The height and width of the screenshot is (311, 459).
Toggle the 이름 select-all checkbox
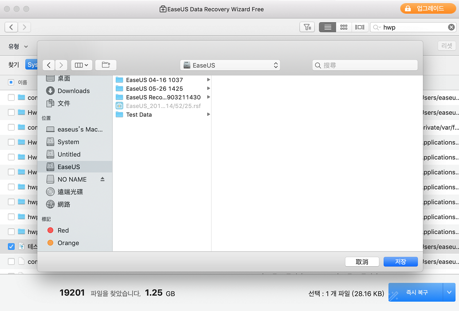click(x=11, y=82)
